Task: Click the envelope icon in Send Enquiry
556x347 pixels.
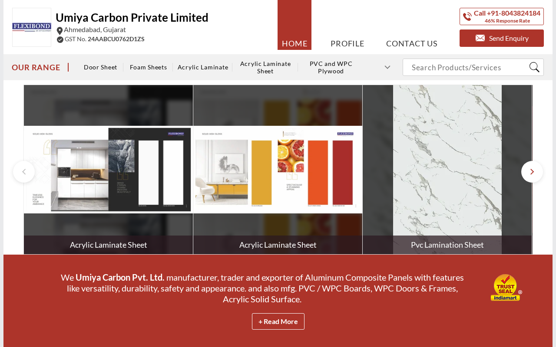Action: pos(480,38)
